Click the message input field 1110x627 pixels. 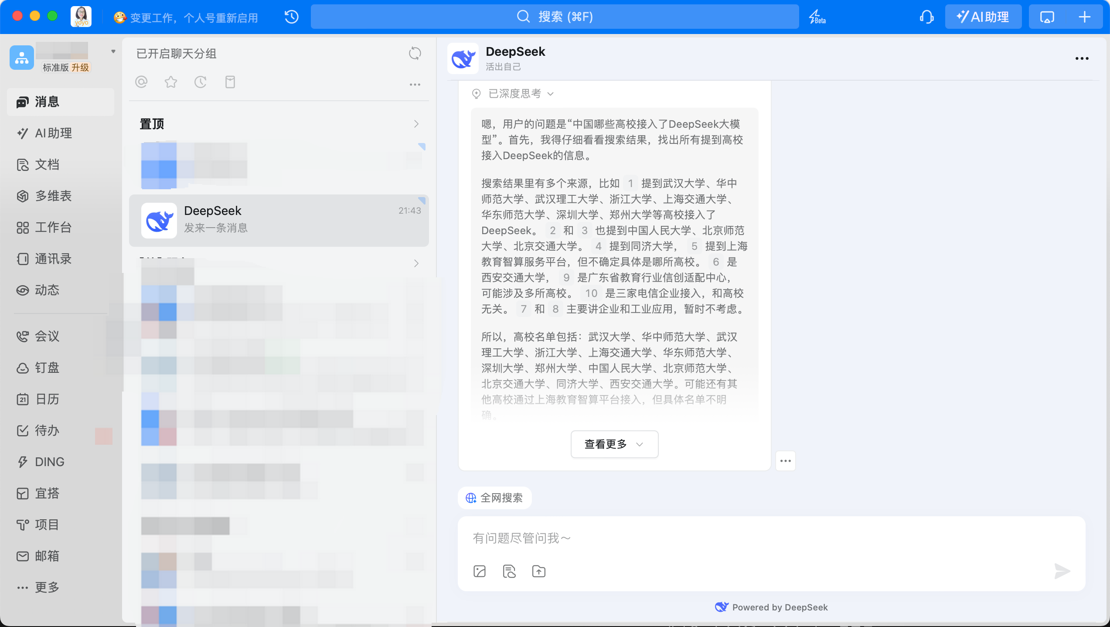741,538
